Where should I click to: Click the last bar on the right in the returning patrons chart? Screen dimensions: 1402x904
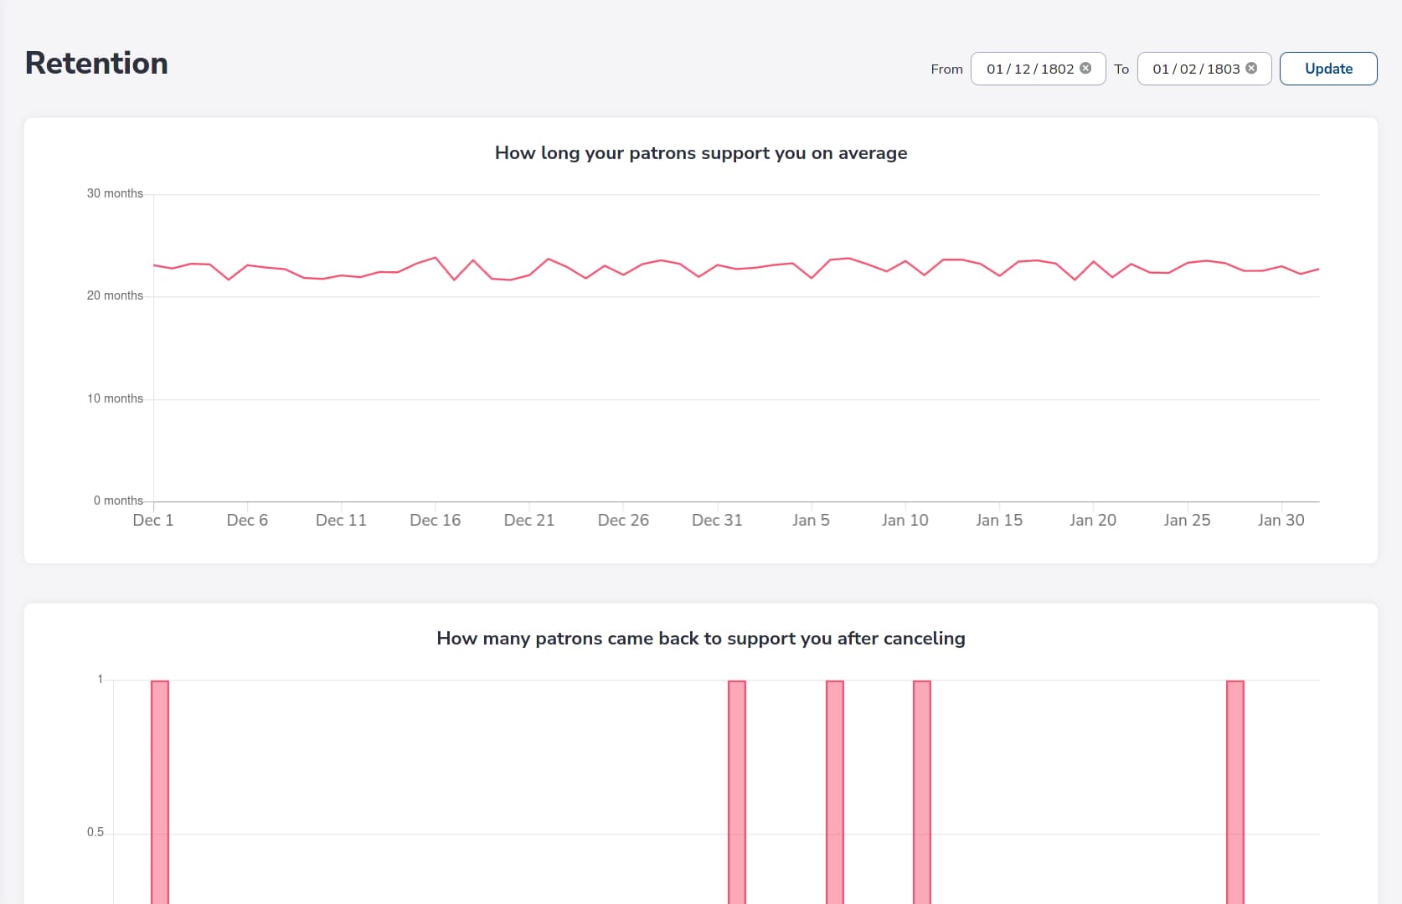(x=1234, y=792)
